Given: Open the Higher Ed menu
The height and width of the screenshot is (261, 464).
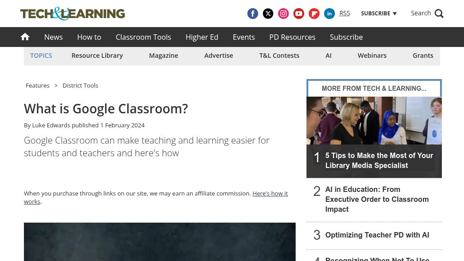Looking at the screenshot, I should coord(202,37).
